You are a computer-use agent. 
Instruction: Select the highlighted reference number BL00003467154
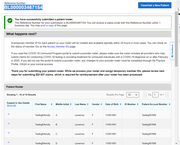pyautogui.click(x=23, y=7)
